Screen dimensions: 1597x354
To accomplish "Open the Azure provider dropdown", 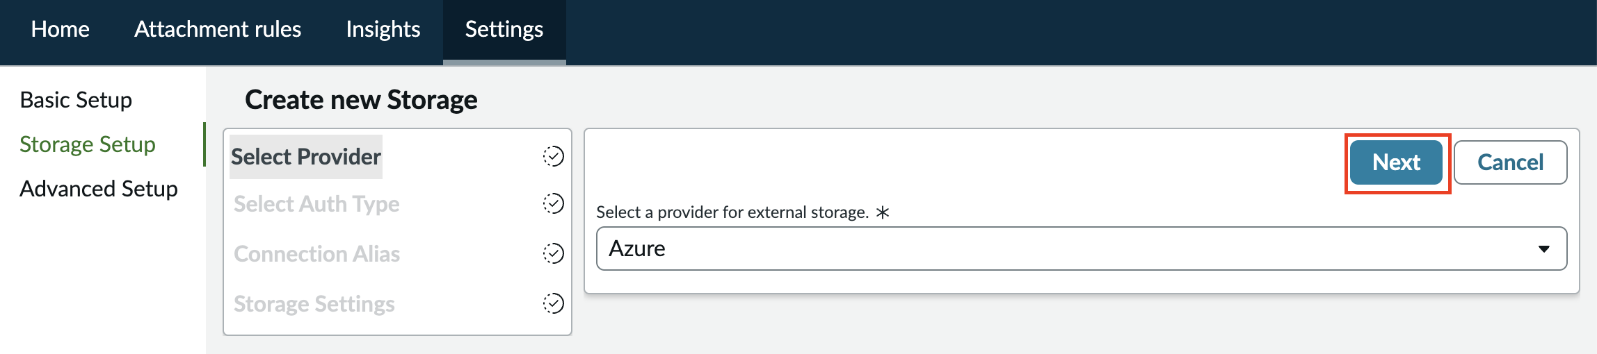I will coord(1082,248).
